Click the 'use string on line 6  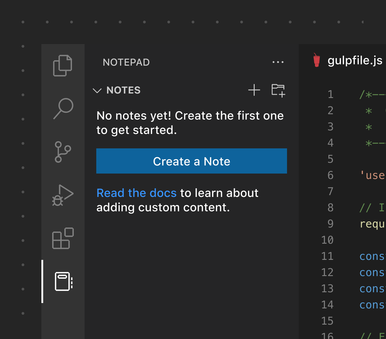(x=373, y=175)
